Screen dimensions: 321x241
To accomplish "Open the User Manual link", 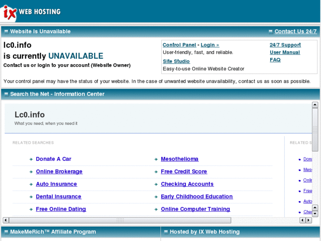I will (x=285, y=52).
